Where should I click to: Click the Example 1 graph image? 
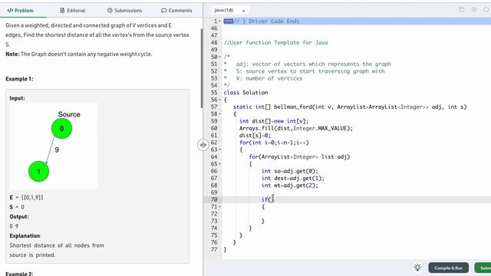pyautogui.click(x=54, y=146)
